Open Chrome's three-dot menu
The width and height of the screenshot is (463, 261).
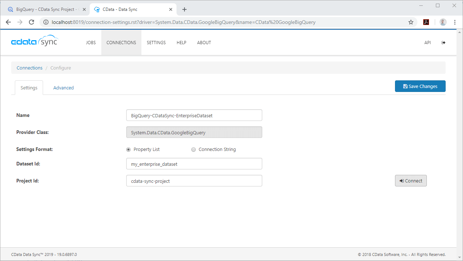455,22
